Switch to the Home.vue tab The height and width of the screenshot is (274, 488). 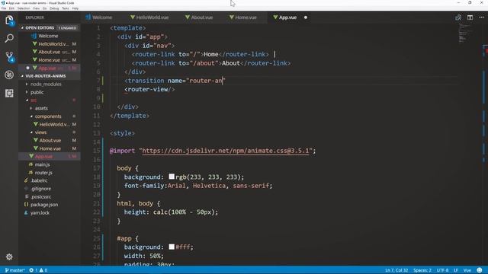point(243,18)
